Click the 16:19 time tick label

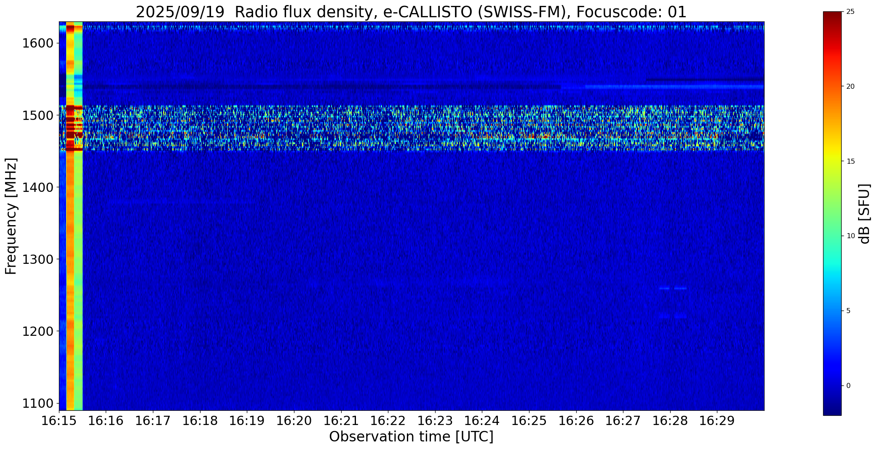click(247, 421)
